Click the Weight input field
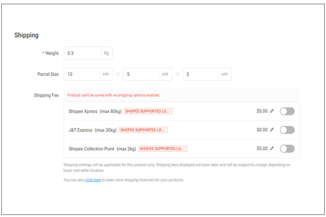The image size is (326, 217). [x=83, y=53]
